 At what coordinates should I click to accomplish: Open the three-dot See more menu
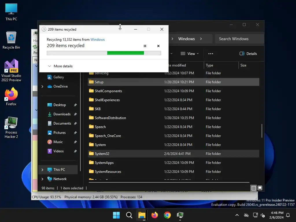(x=211, y=53)
